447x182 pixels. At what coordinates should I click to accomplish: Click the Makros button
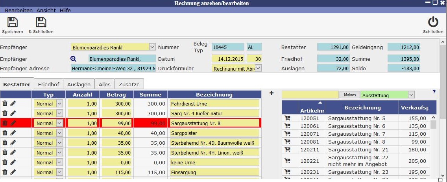tap(349, 95)
